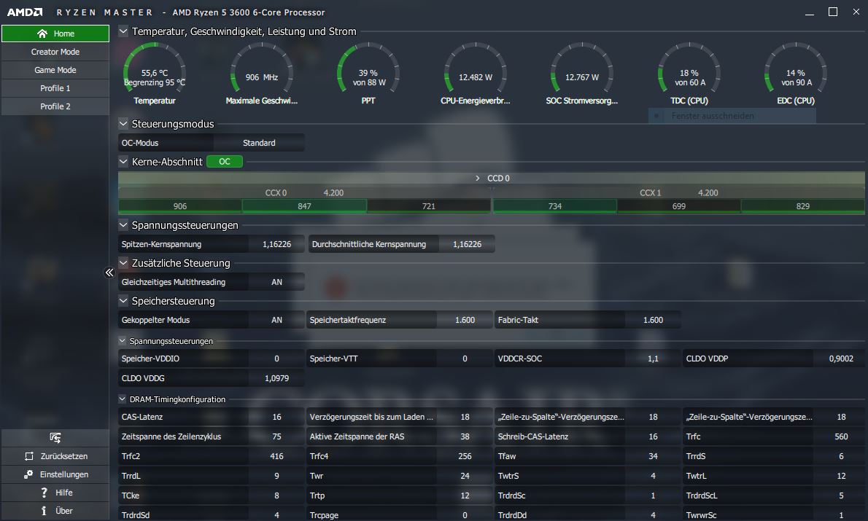Click the Zurücksetzen button

point(55,456)
